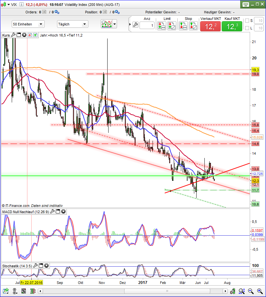The width and height of the screenshot is (266, 297).
Task: Open Kurs panel wrench settings
Action: coord(13,35)
